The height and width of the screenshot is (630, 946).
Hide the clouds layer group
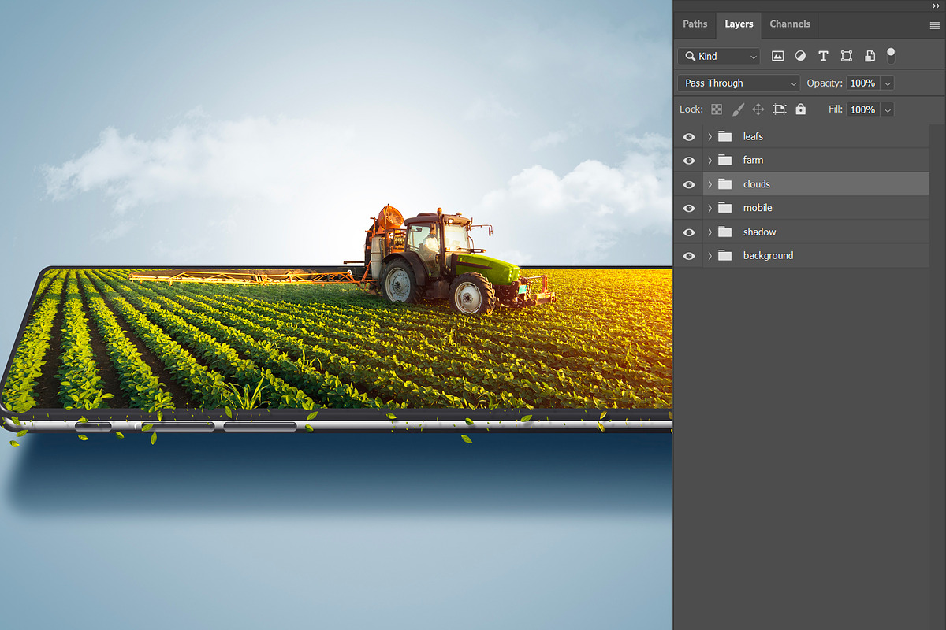point(689,184)
